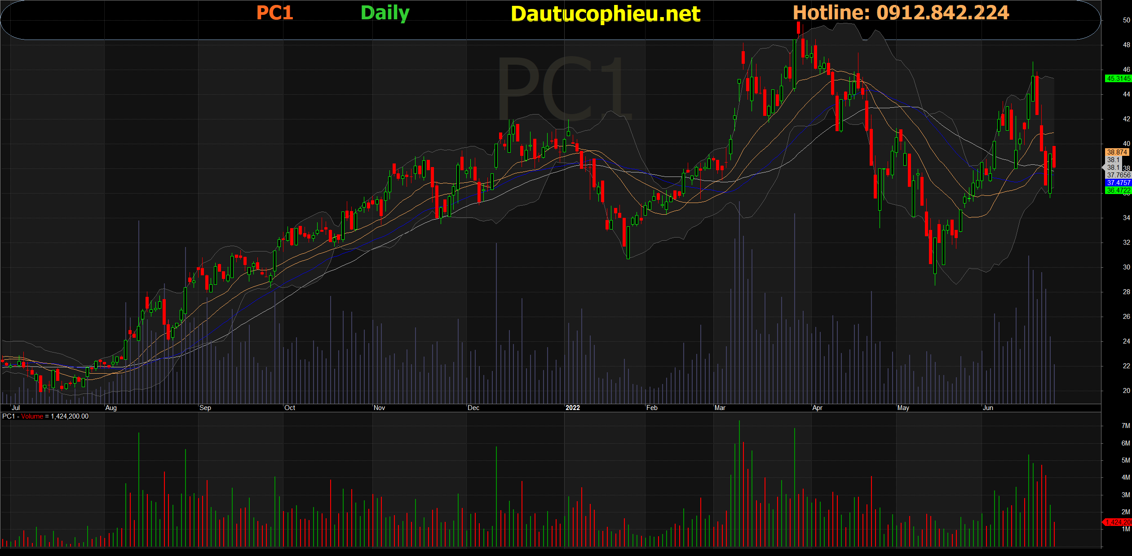Click the red Volume word in the legend

(x=32, y=416)
